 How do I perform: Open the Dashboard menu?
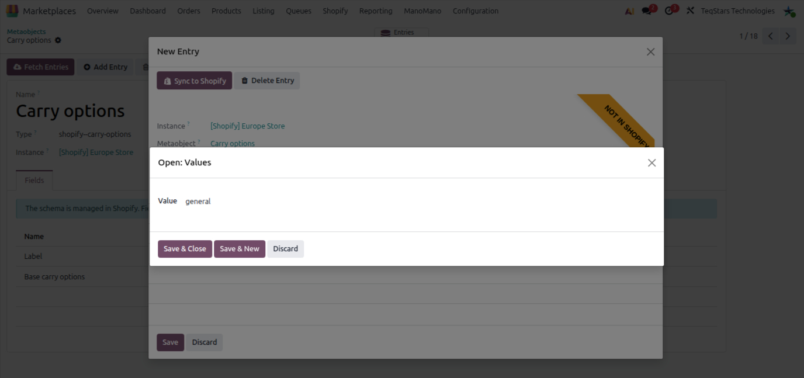[x=148, y=11]
